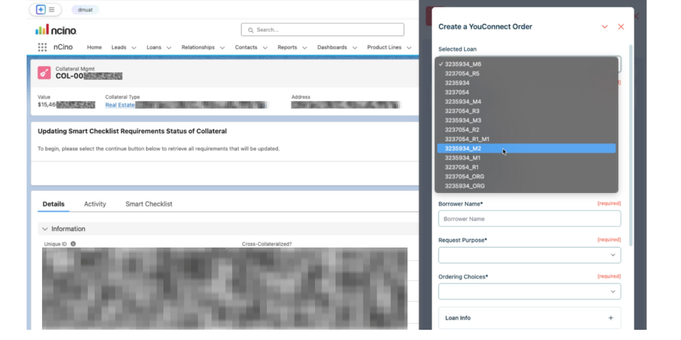681x340 pixels.
Task: Select loan 3235934_M4 in the list
Action: point(527,101)
